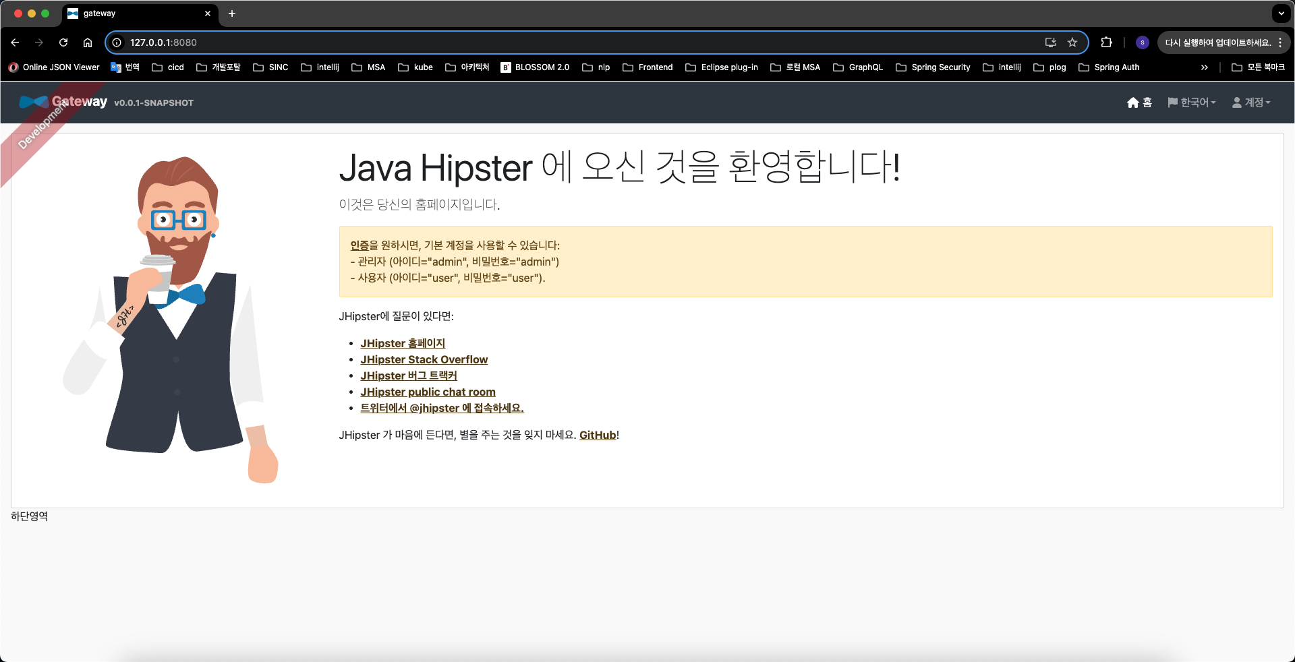Open the cicd bookmark folder

tap(168, 67)
